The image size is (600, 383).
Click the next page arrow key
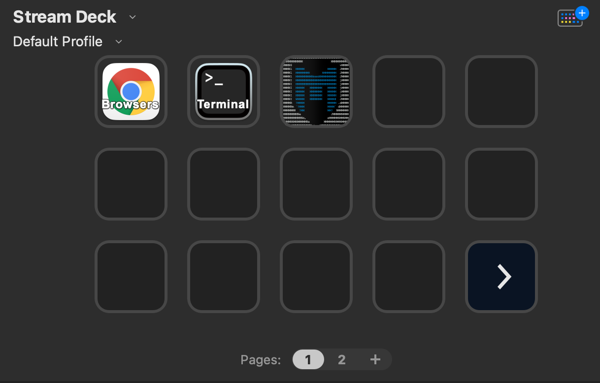coord(501,277)
